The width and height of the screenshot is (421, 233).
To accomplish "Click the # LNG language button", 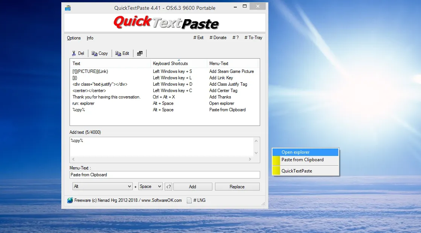I will (x=199, y=200).
